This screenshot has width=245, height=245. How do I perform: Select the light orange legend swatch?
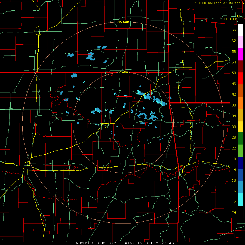pyautogui.click(x=240, y=103)
